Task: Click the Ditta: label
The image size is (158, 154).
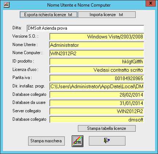Action: pos(17,28)
